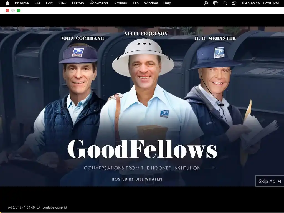
Task: Click the NIALL FERGUSON name label
Action: coord(146,34)
